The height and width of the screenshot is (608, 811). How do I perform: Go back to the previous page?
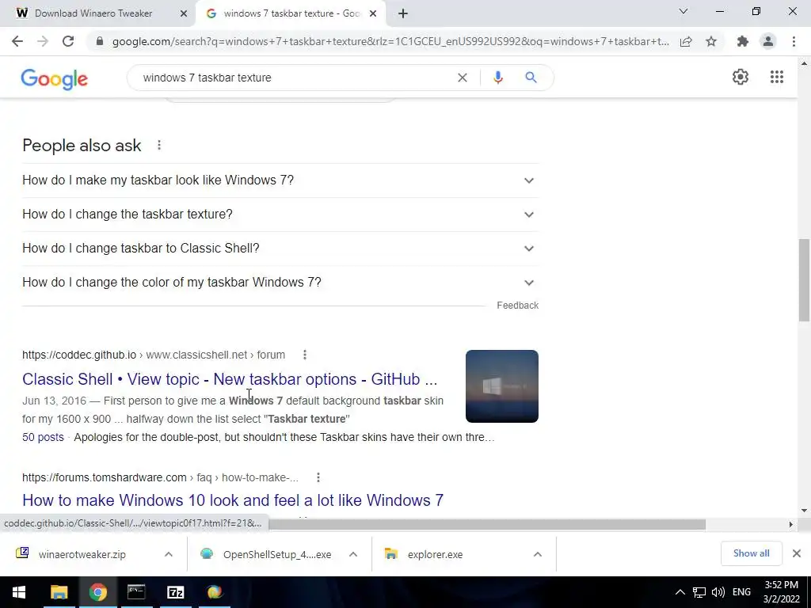pos(17,41)
